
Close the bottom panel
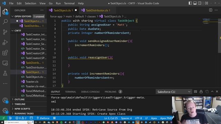coord(217,92)
